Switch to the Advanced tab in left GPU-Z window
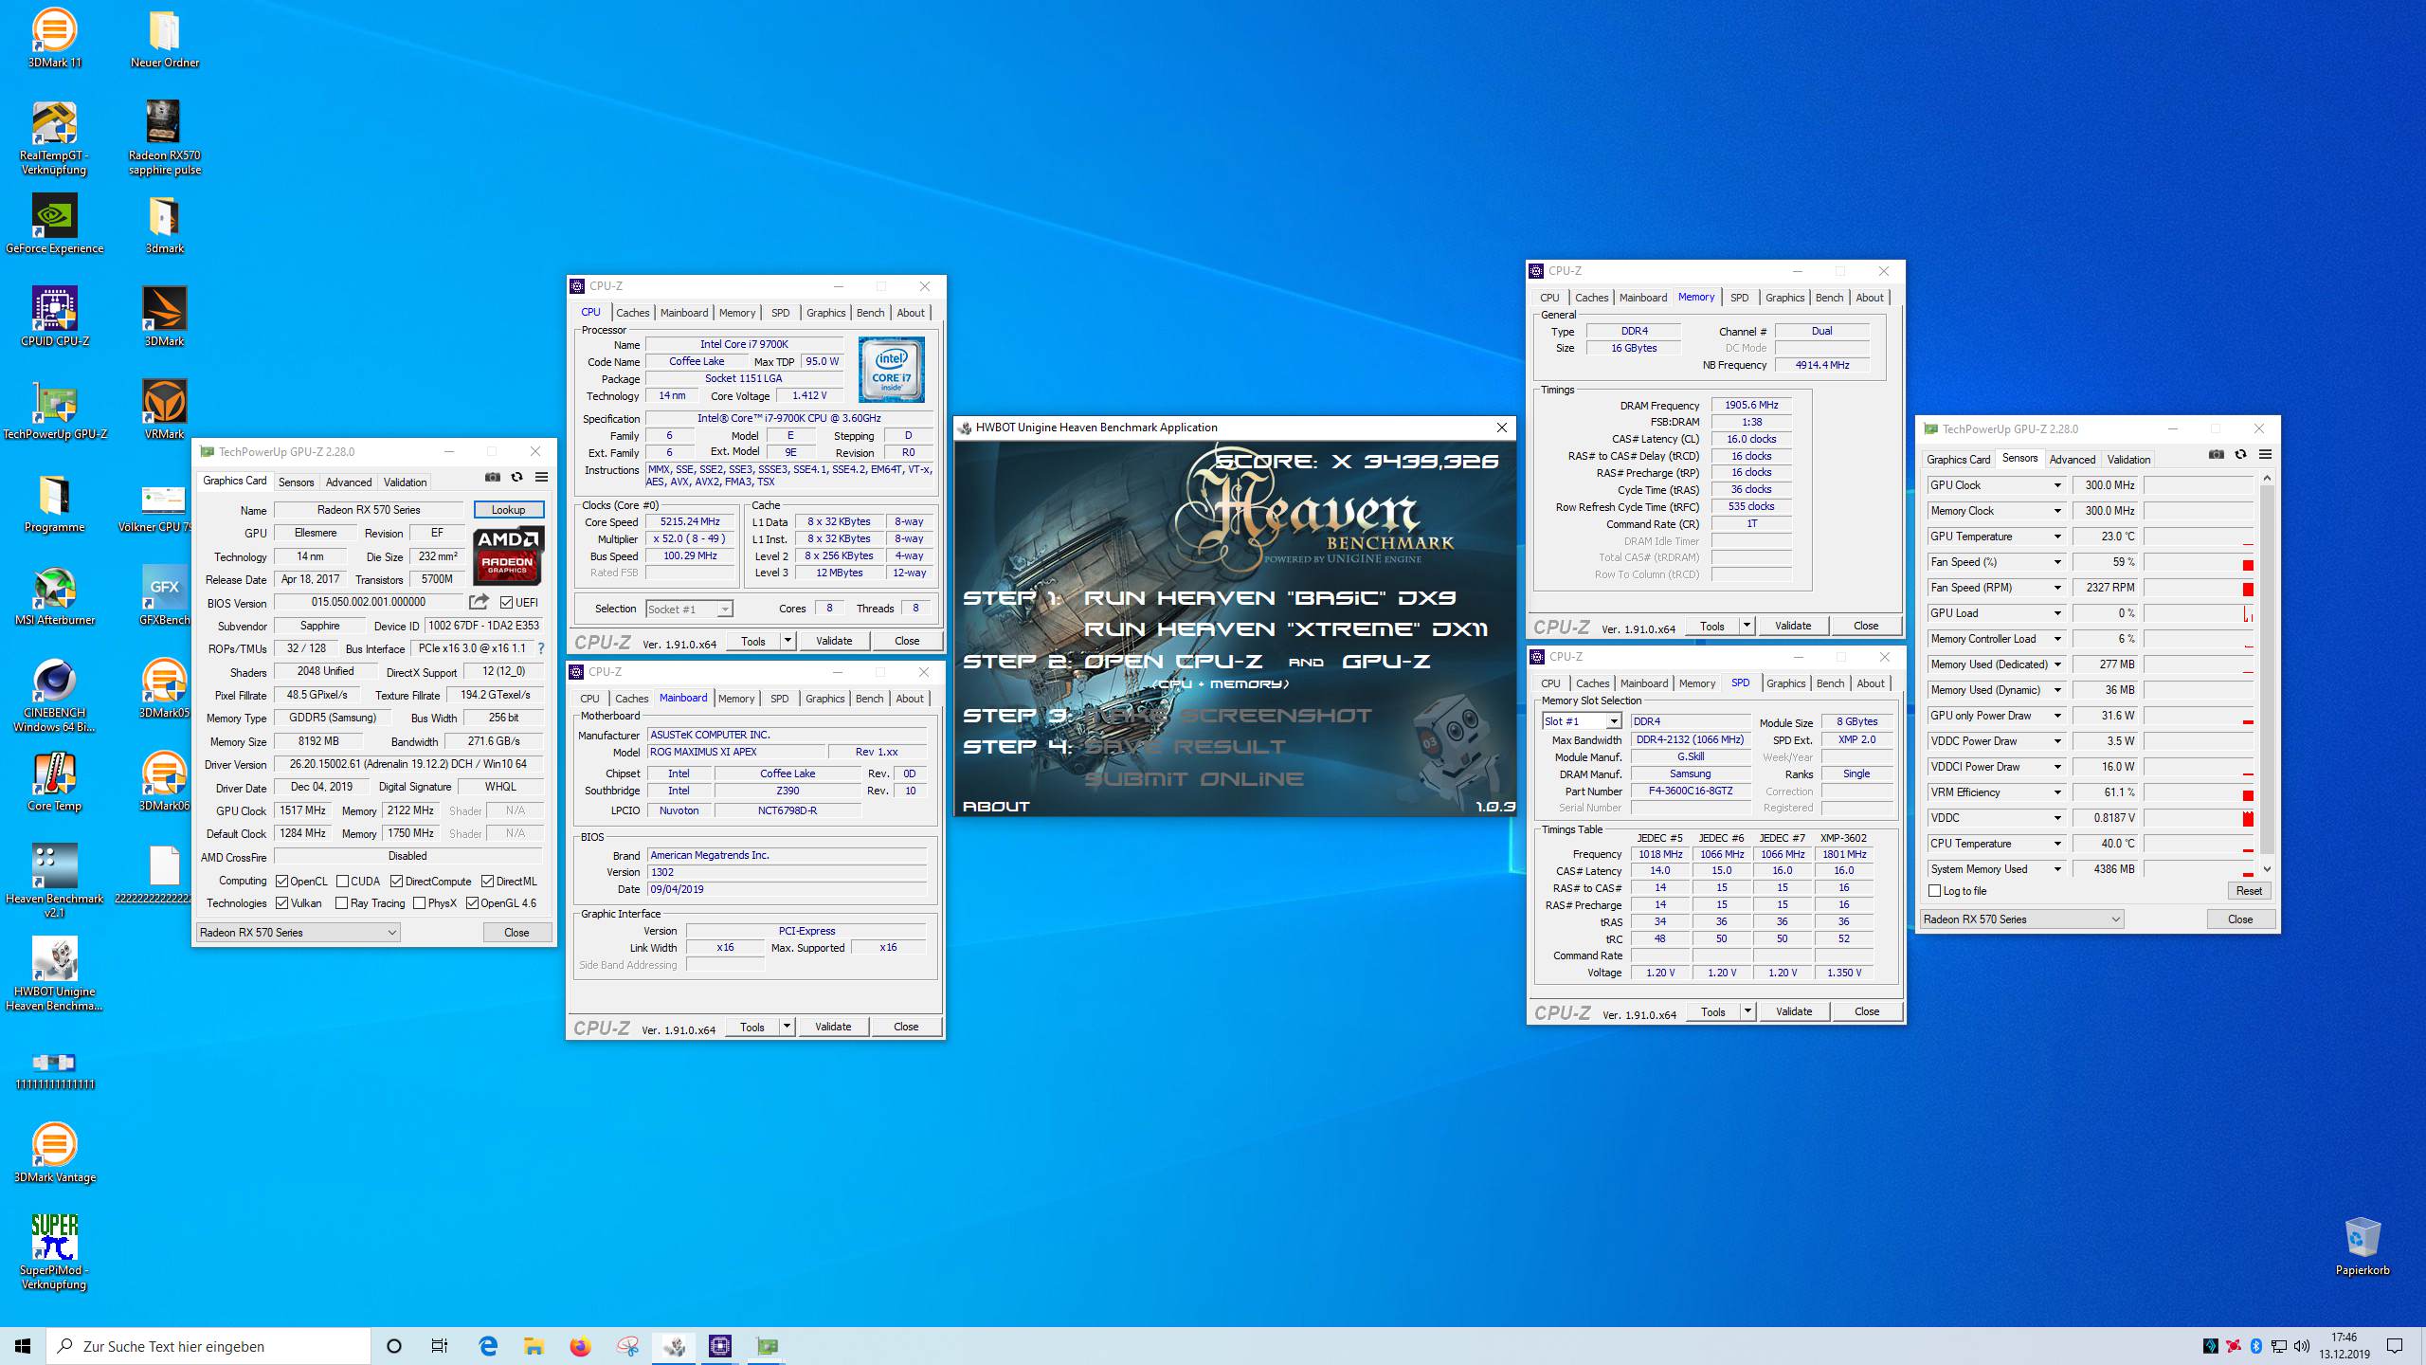The width and height of the screenshot is (2426, 1365). (x=349, y=482)
